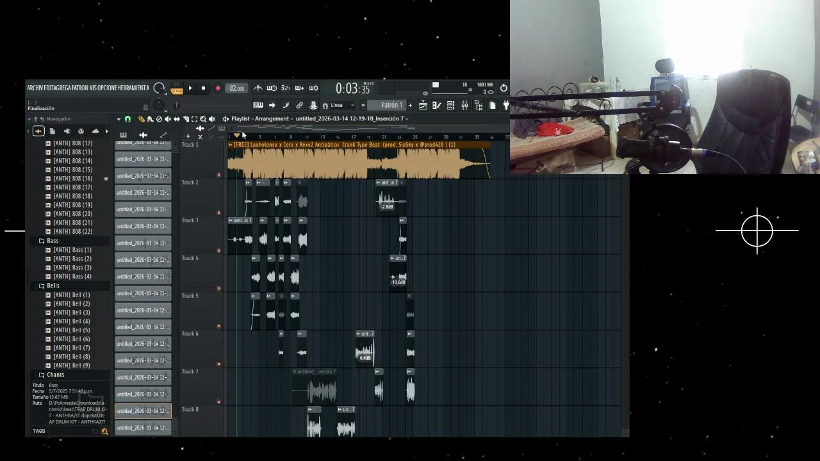Click the hat stamp icon in toolbar

pos(313,105)
